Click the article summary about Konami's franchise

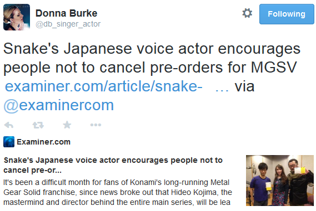pyautogui.click(x=118, y=192)
